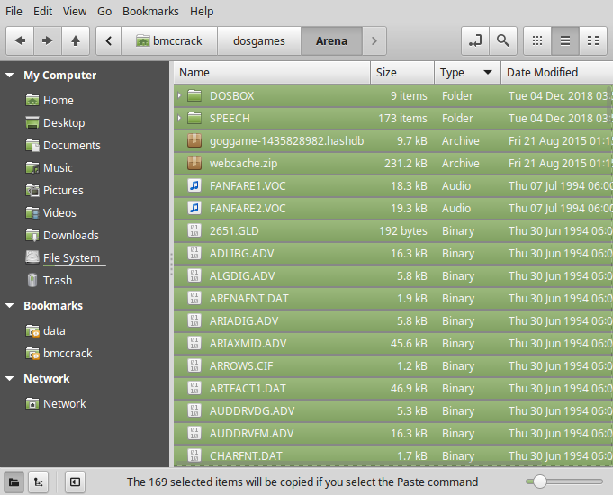This screenshot has height=495, width=613.
Task: Go forward with the right arrow button
Action: tap(48, 40)
